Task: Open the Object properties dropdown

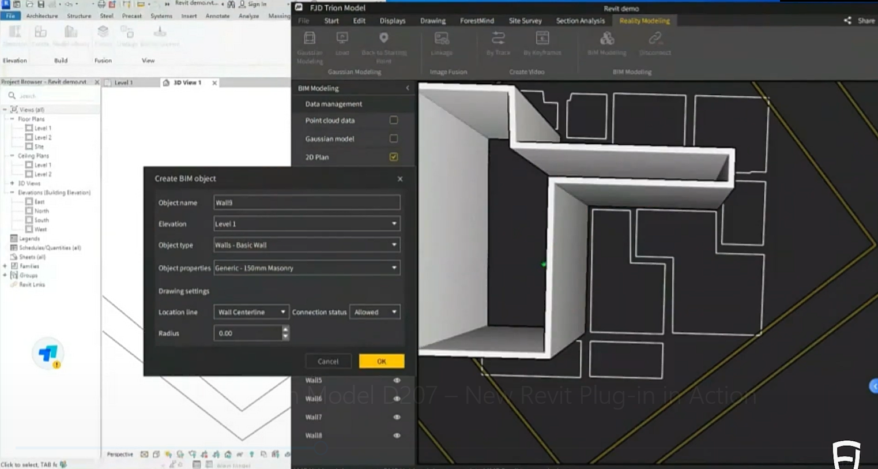Action: coord(307,268)
